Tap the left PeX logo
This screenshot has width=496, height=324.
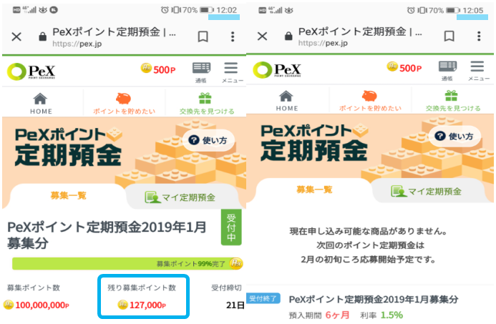(x=31, y=72)
